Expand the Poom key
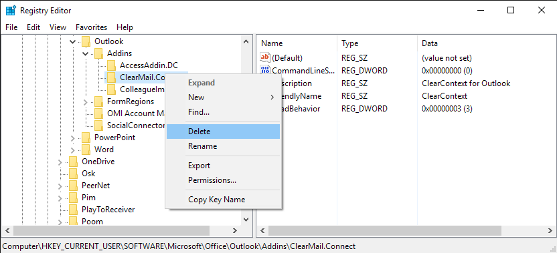557x253 pixels. 60,222
